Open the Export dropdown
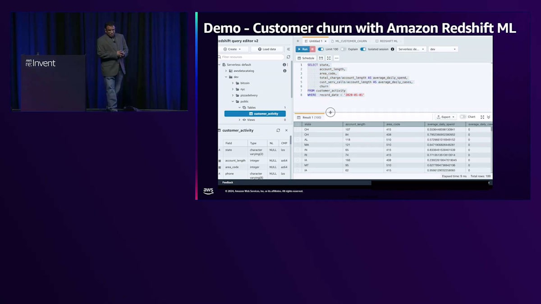 pos(446,117)
